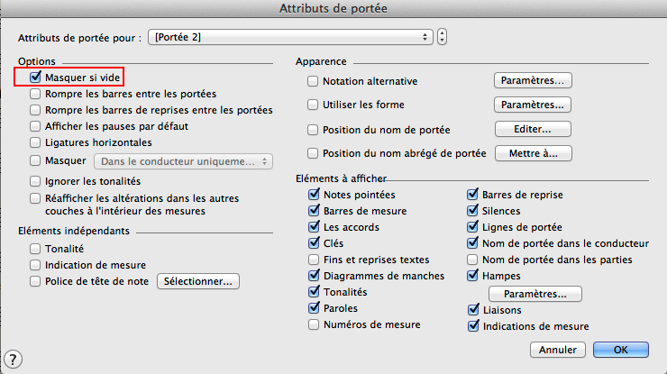
Task: Click Editer for staff name position
Action: pyautogui.click(x=533, y=129)
